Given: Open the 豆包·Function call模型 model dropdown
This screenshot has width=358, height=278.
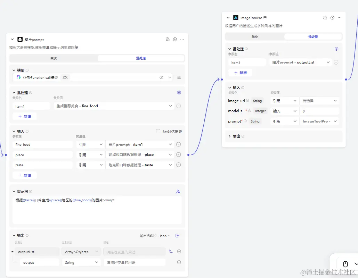Looking at the screenshot, I should point(92,77).
